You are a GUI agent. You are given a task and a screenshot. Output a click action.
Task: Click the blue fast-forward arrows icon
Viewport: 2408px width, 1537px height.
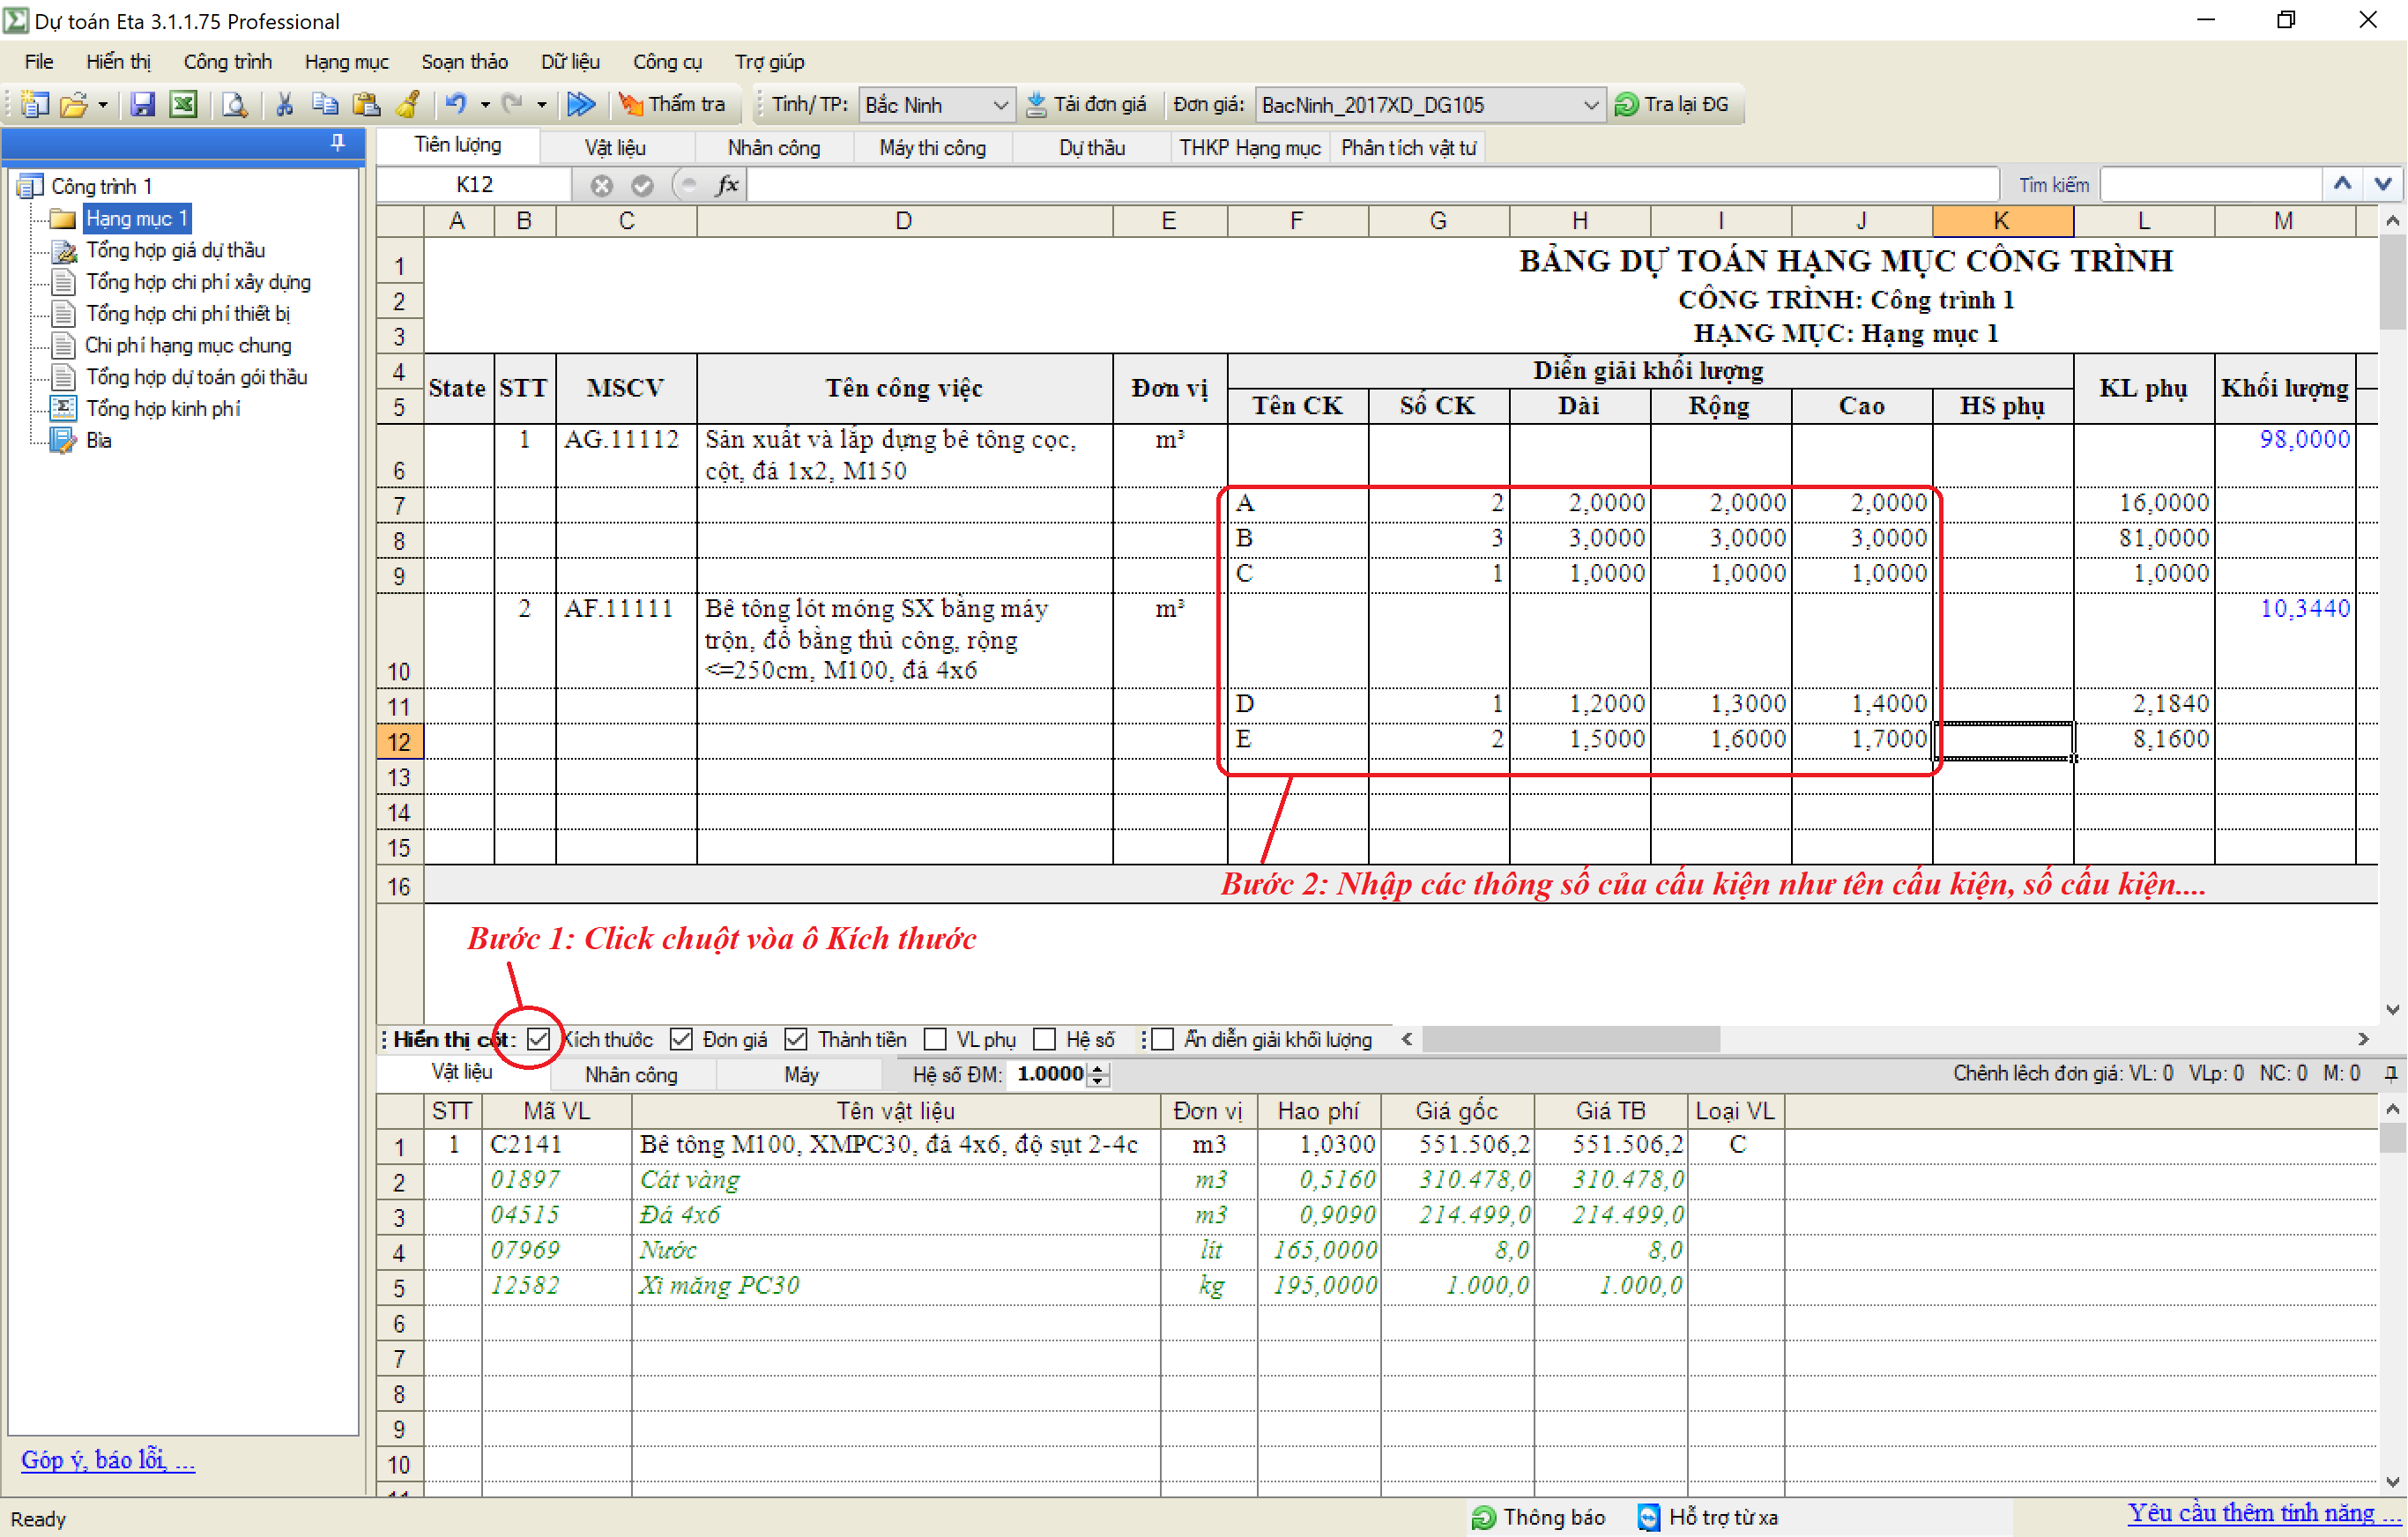point(580,104)
